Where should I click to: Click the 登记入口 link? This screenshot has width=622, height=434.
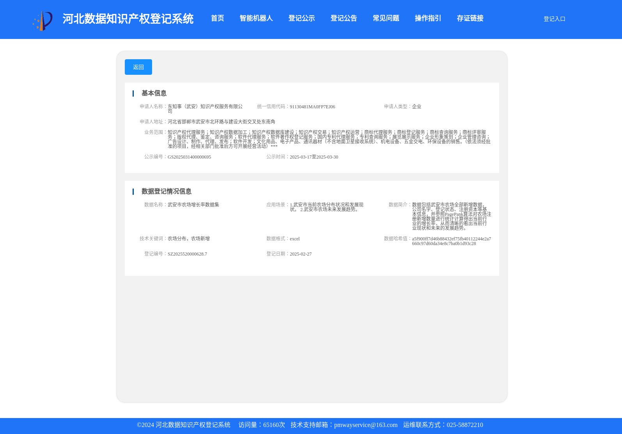click(554, 19)
